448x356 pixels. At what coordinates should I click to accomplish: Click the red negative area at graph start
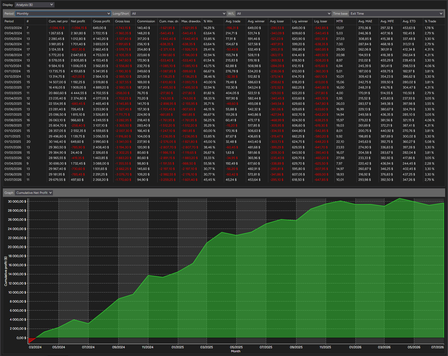tap(31, 340)
